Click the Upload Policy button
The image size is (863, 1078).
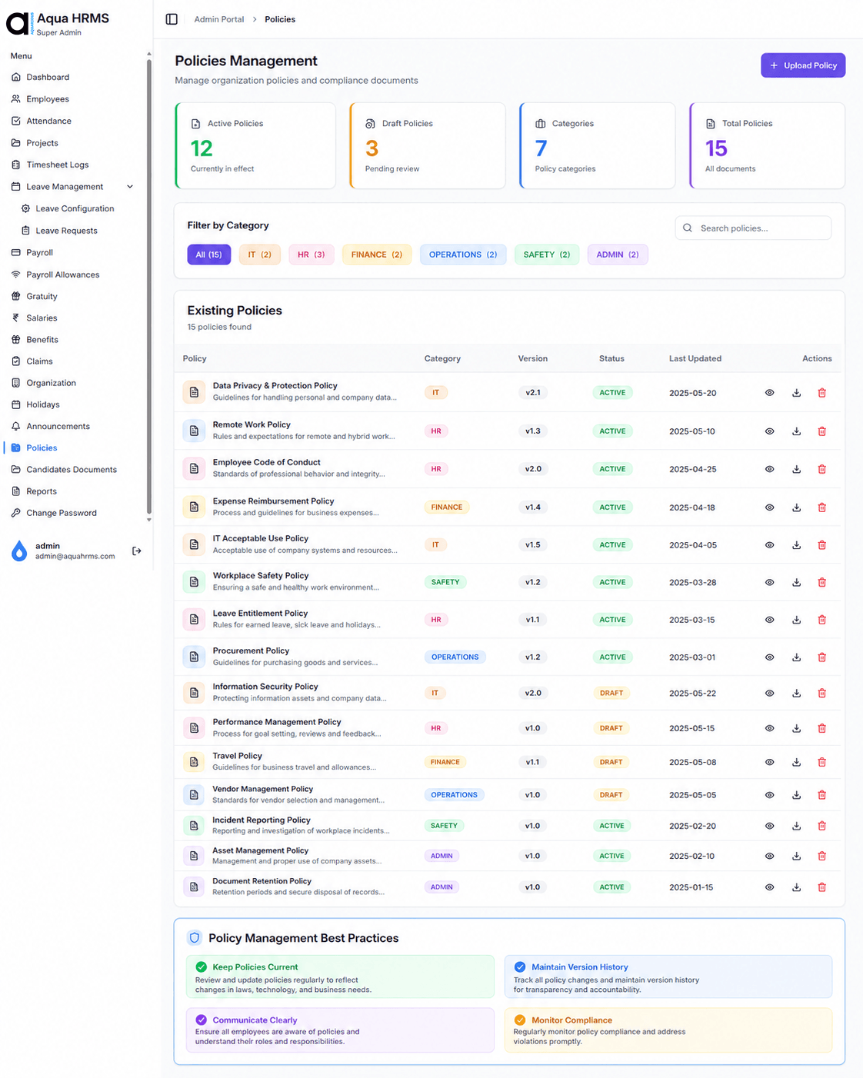click(x=803, y=65)
